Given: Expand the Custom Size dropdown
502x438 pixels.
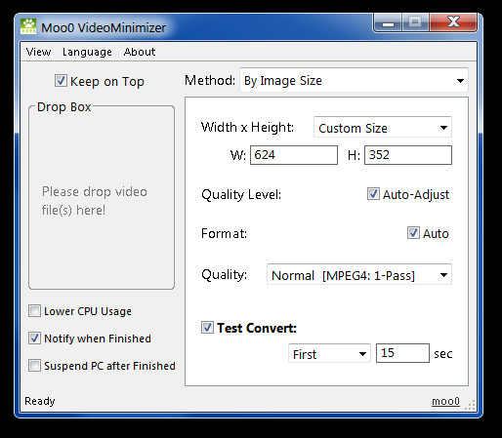Looking at the screenshot, I should [383, 128].
